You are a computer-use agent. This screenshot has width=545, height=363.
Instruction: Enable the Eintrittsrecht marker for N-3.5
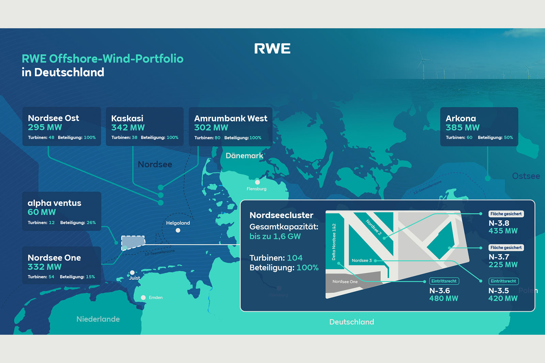tap(504, 281)
